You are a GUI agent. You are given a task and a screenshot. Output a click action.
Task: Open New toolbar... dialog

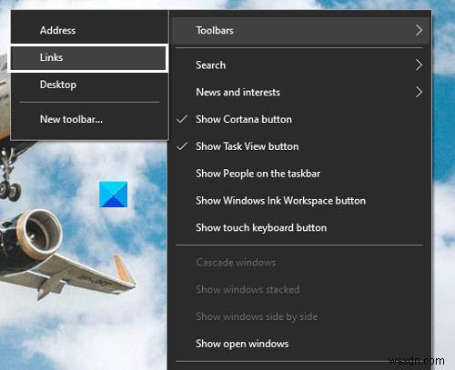(x=89, y=119)
